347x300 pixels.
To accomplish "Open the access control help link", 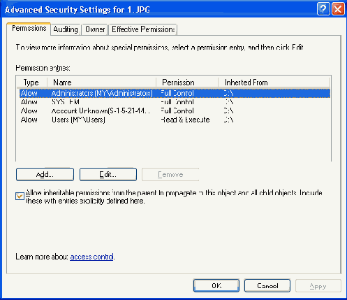I will click(92, 257).
